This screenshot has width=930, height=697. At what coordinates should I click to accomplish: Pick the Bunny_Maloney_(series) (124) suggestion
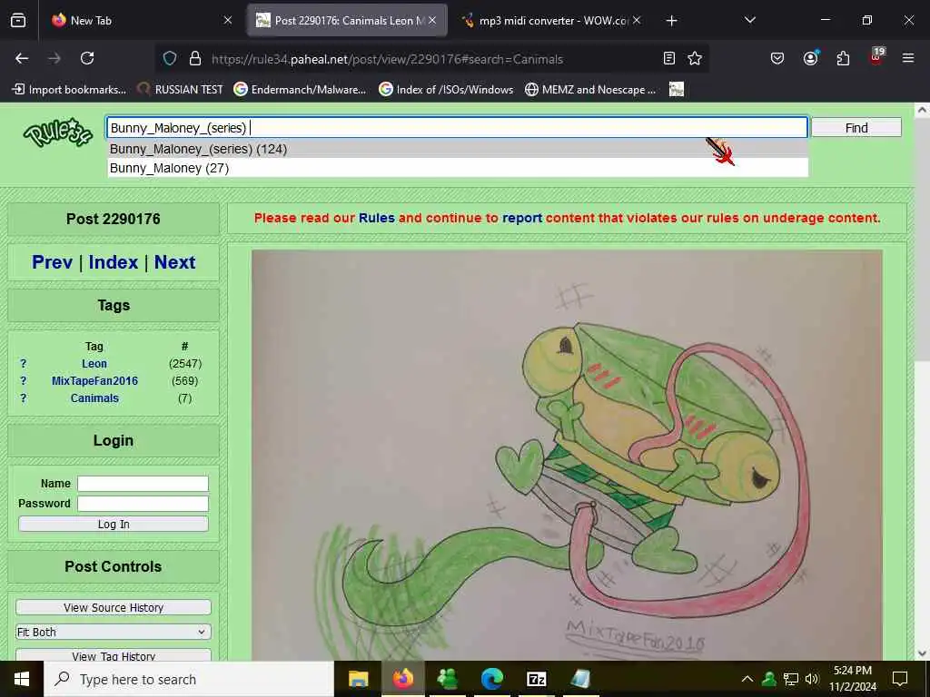[458, 149]
